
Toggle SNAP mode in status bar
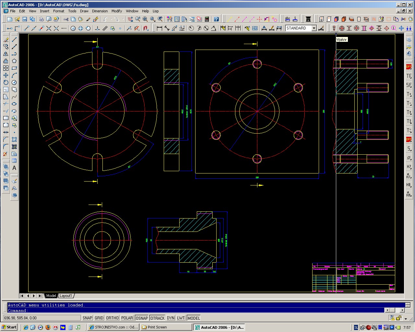(87, 318)
